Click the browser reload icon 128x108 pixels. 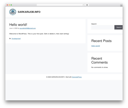click(x=83, y=5)
